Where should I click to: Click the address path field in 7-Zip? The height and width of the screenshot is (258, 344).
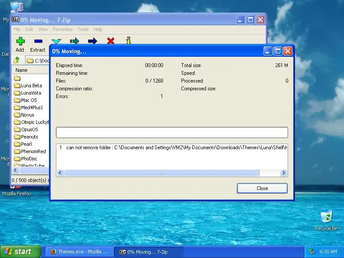37,60
